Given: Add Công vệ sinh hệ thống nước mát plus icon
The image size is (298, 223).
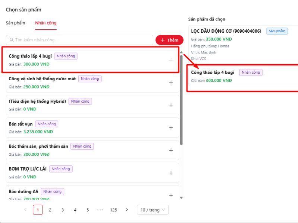Looking at the screenshot, I should click(x=171, y=83).
